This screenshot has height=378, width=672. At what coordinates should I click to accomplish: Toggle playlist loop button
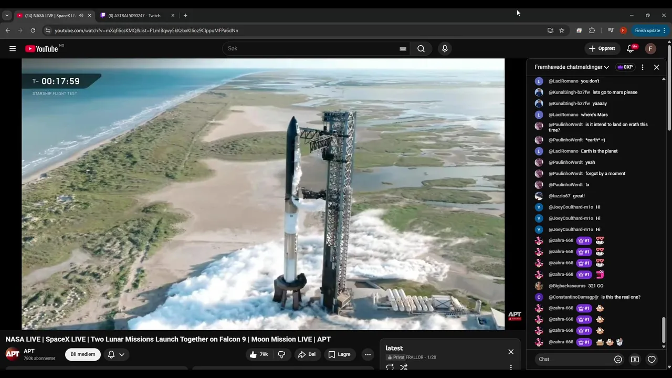click(x=390, y=367)
